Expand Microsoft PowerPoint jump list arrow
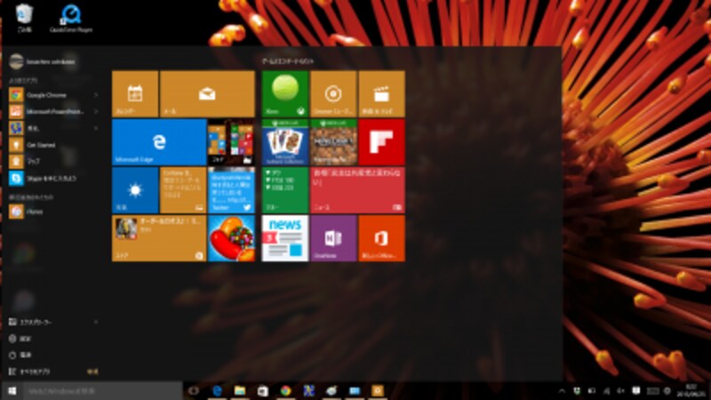The width and height of the screenshot is (711, 400). pos(96,112)
